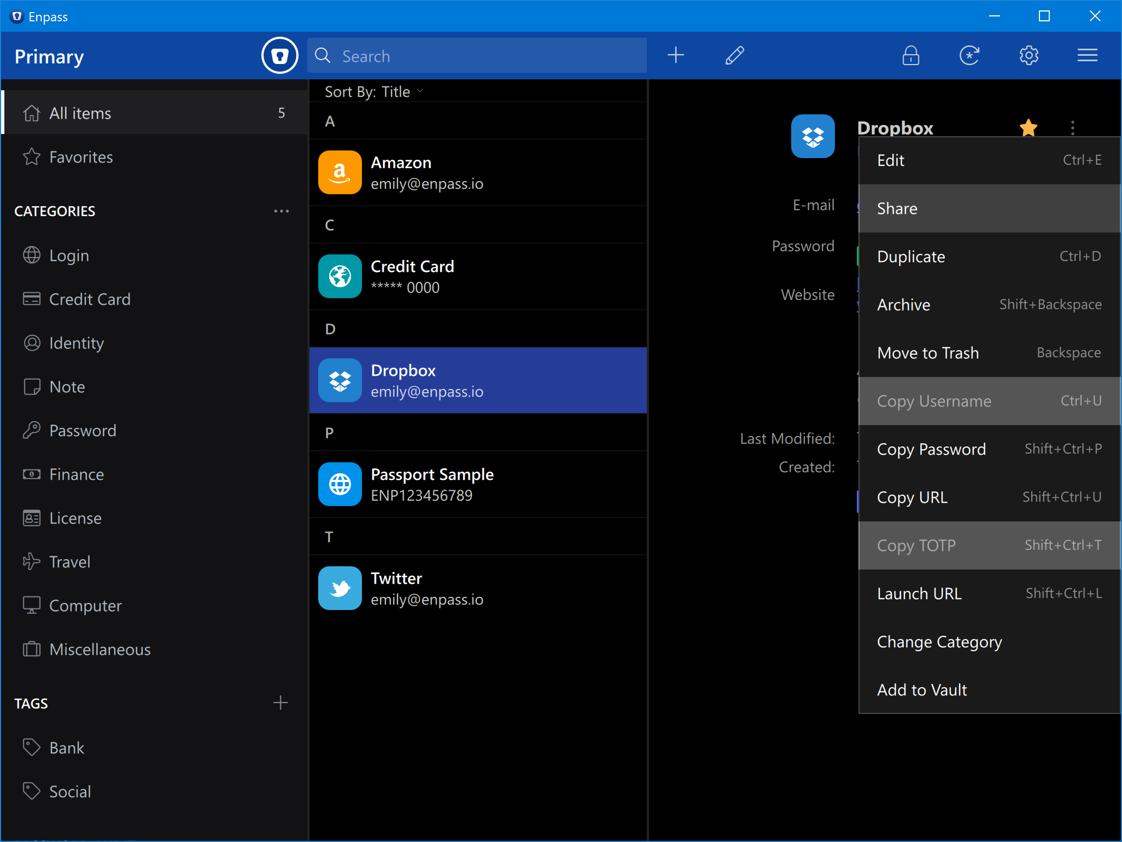The width and height of the screenshot is (1122, 842).
Task: Open the password generator icon
Action: pos(969,55)
